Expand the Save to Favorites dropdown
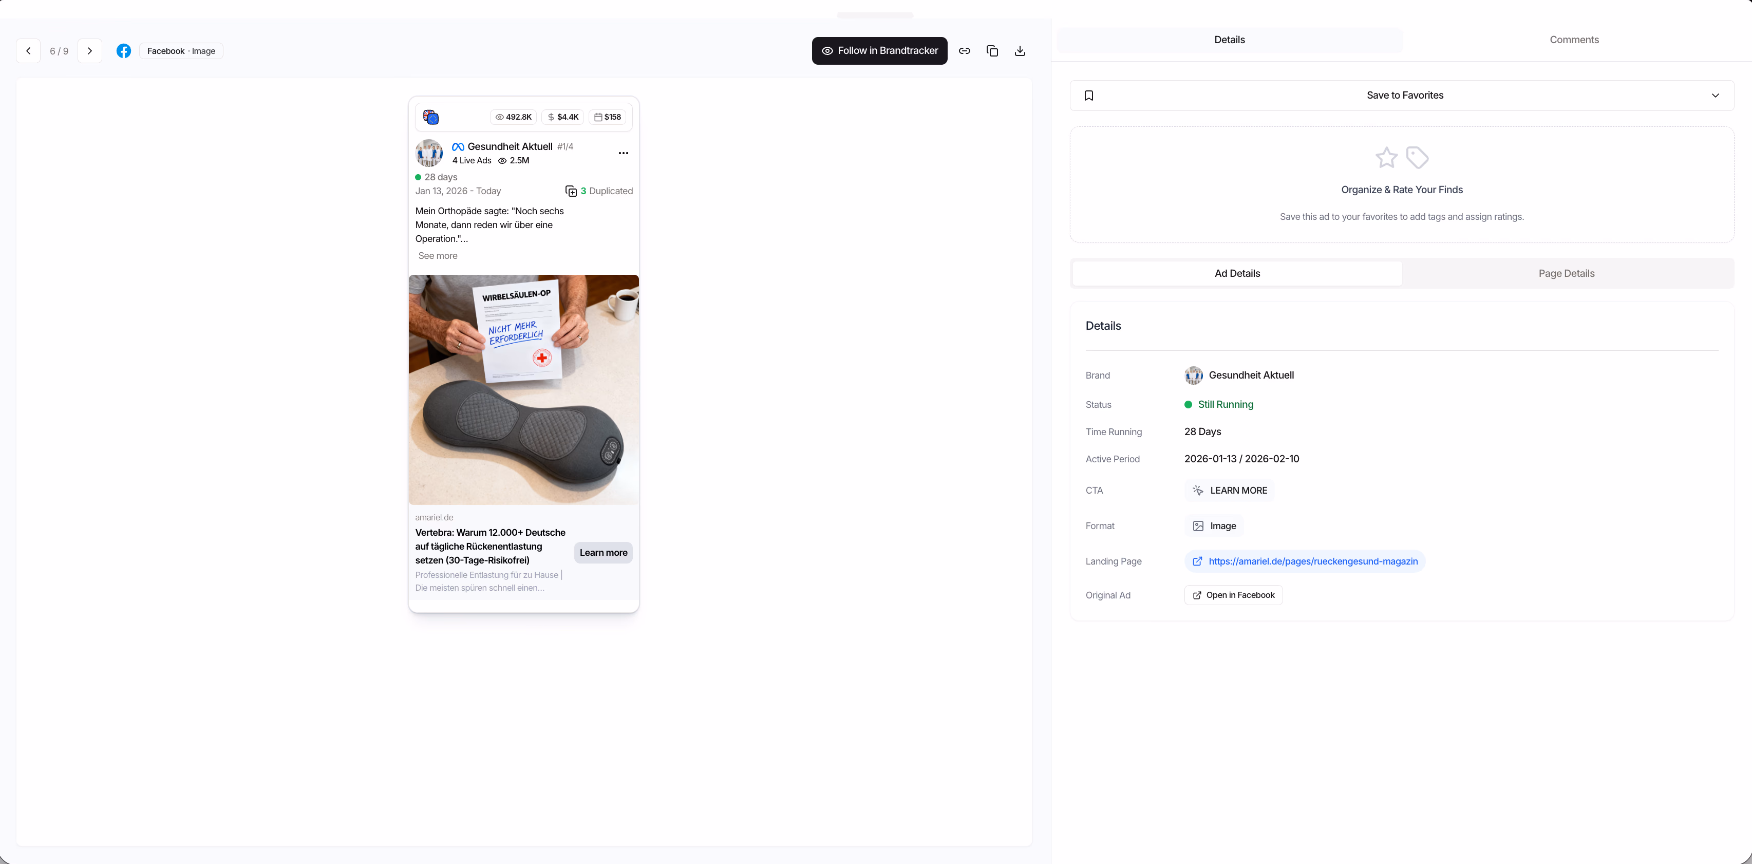Screen dimensions: 1752x864 pyautogui.click(x=1715, y=95)
